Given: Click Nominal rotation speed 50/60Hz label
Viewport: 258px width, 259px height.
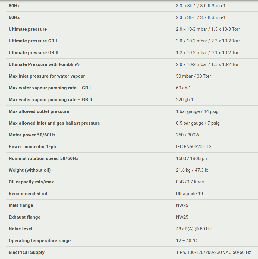Looking at the screenshot, I should click(43, 158).
